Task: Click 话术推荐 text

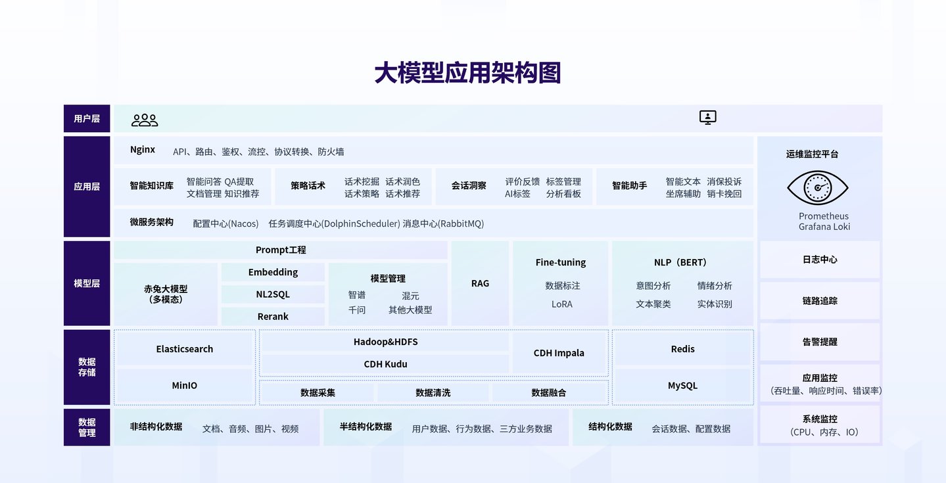Action: [x=402, y=194]
